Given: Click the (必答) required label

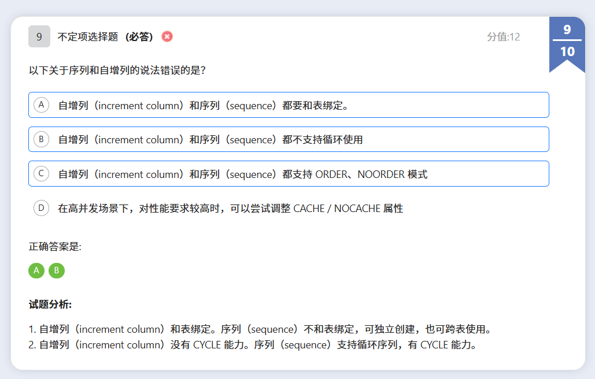Looking at the screenshot, I should pos(139,37).
